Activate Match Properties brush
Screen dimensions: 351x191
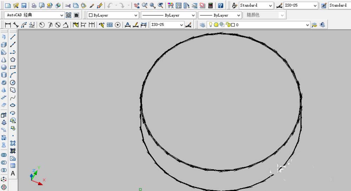click(92, 5)
